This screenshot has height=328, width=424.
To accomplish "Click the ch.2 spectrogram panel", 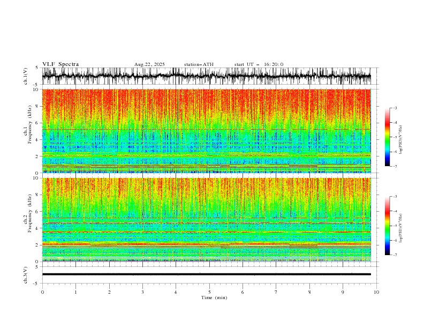I will tap(206, 220).
